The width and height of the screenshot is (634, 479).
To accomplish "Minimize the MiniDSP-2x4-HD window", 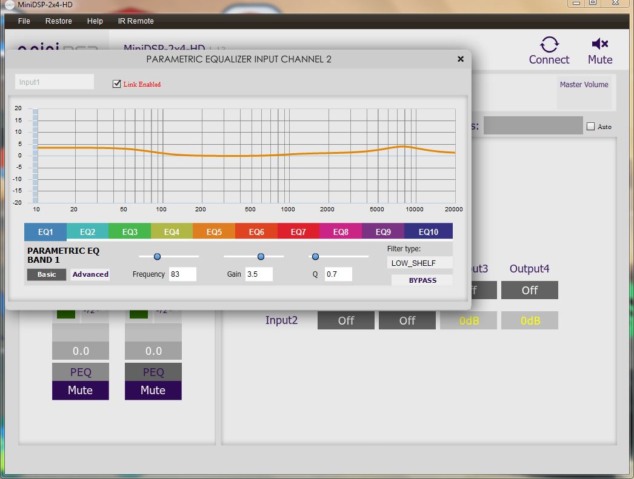I will [576, 3].
